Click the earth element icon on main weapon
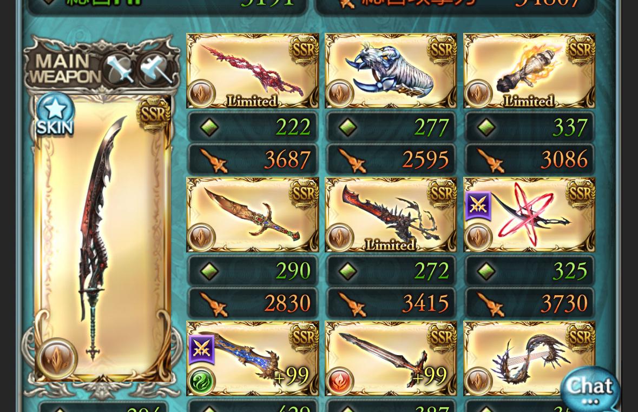This screenshot has height=412, width=638. coord(57,358)
